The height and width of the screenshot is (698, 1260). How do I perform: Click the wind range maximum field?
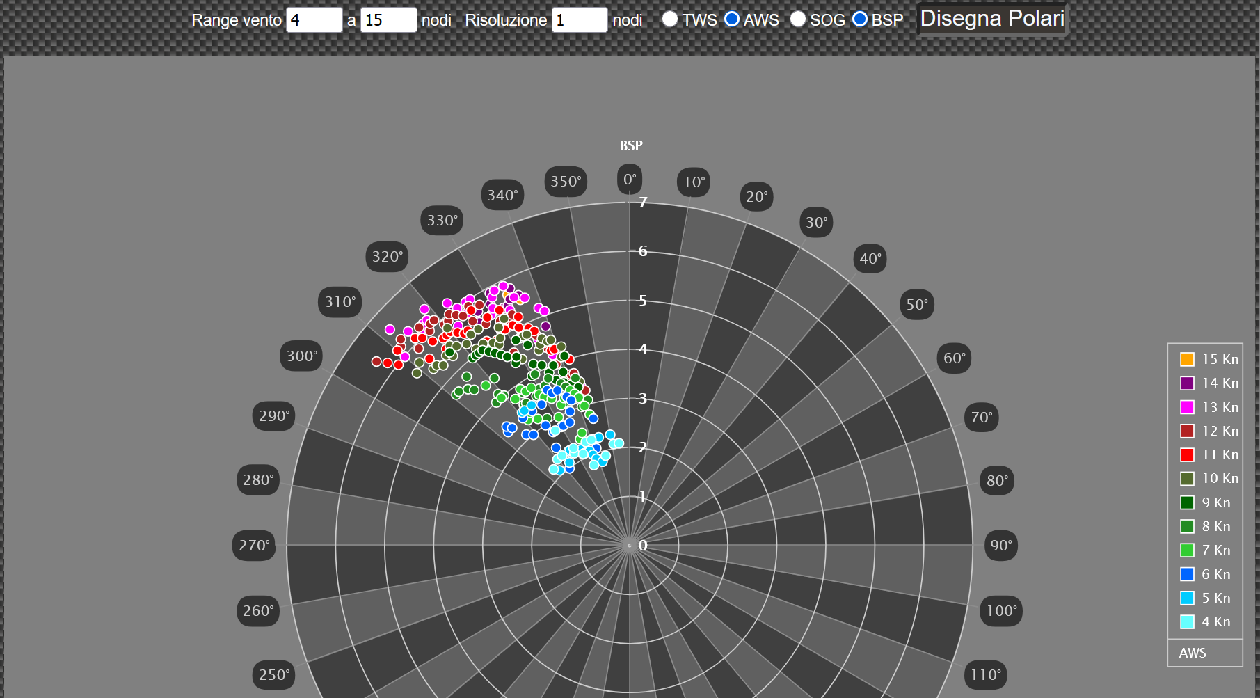[388, 20]
